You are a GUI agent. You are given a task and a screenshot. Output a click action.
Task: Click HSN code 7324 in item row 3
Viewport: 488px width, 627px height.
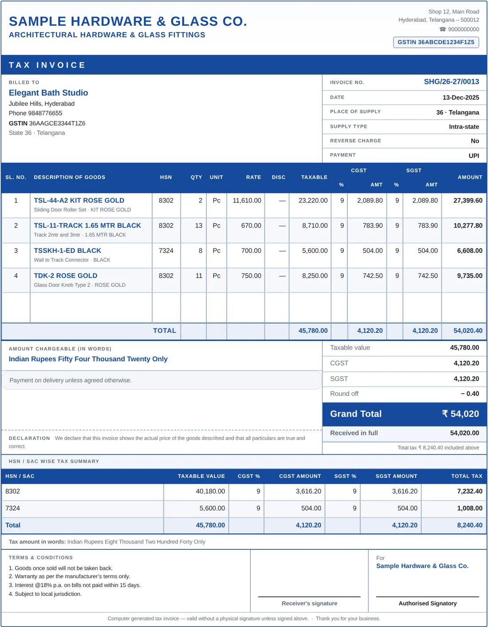[166, 255]
